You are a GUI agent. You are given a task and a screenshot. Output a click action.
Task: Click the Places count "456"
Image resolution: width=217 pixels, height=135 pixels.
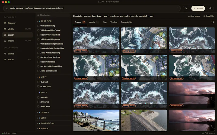(29, 59)
